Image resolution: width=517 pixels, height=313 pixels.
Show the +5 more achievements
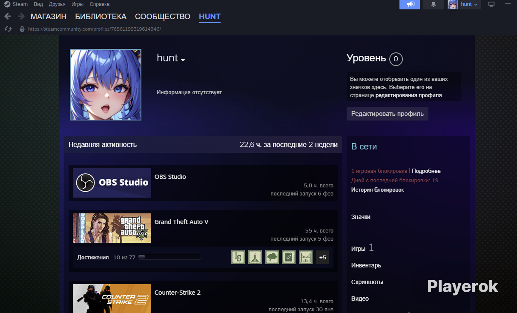[x=322, y=257]
